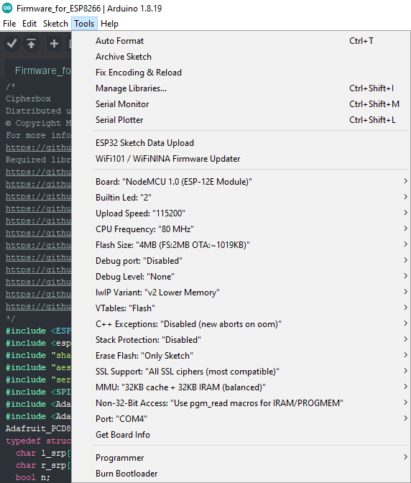
Task: Choose Auto Format from Tools menu
Action: click(241, 41)
